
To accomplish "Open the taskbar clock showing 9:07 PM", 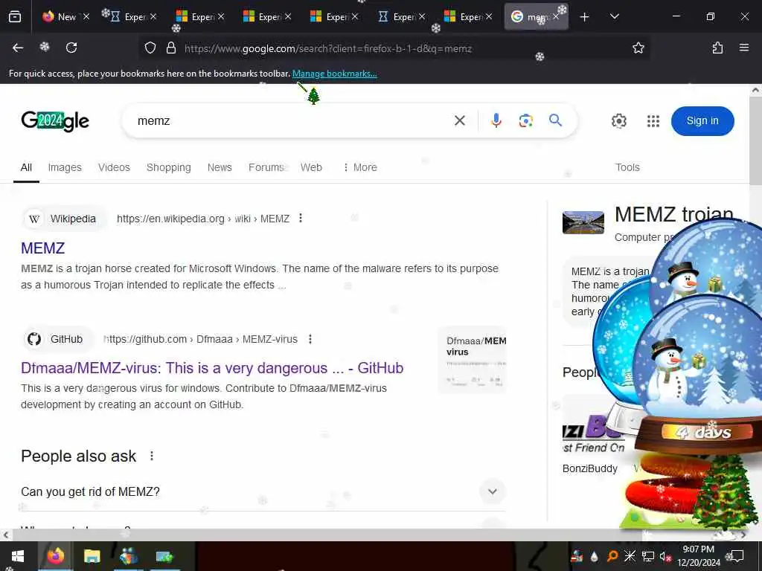I will pos(699,556).
